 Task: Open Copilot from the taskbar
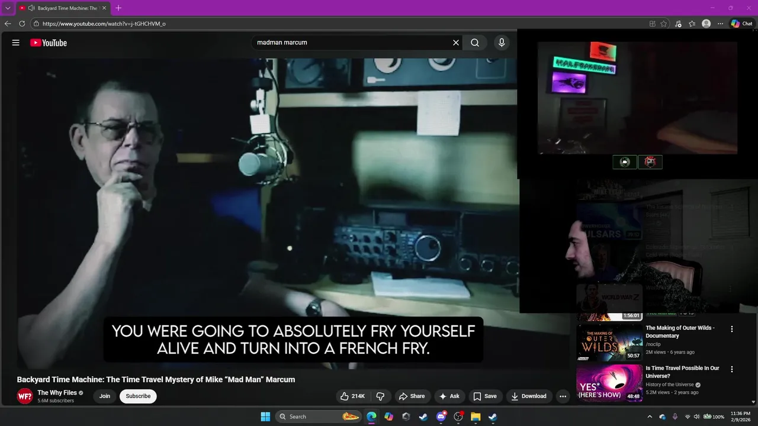388,417
